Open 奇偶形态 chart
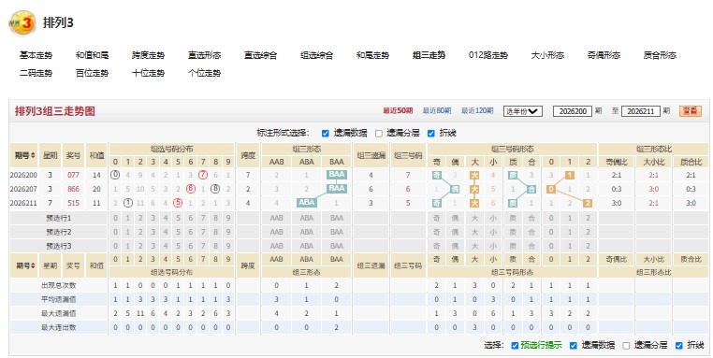 (x=604, y=55)
